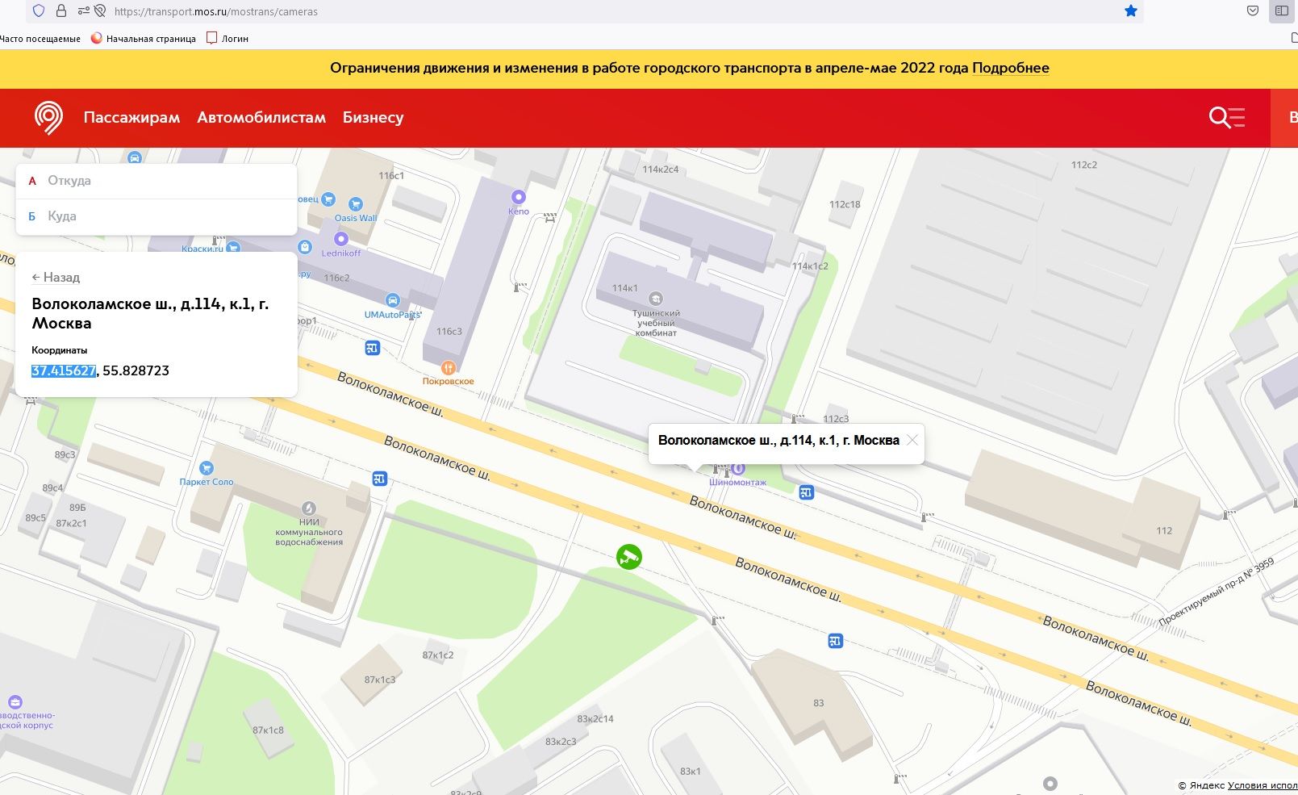Viewport: 1298px width, 795px height.
Task: Click the Откуда origin input field
Action: 161,181
